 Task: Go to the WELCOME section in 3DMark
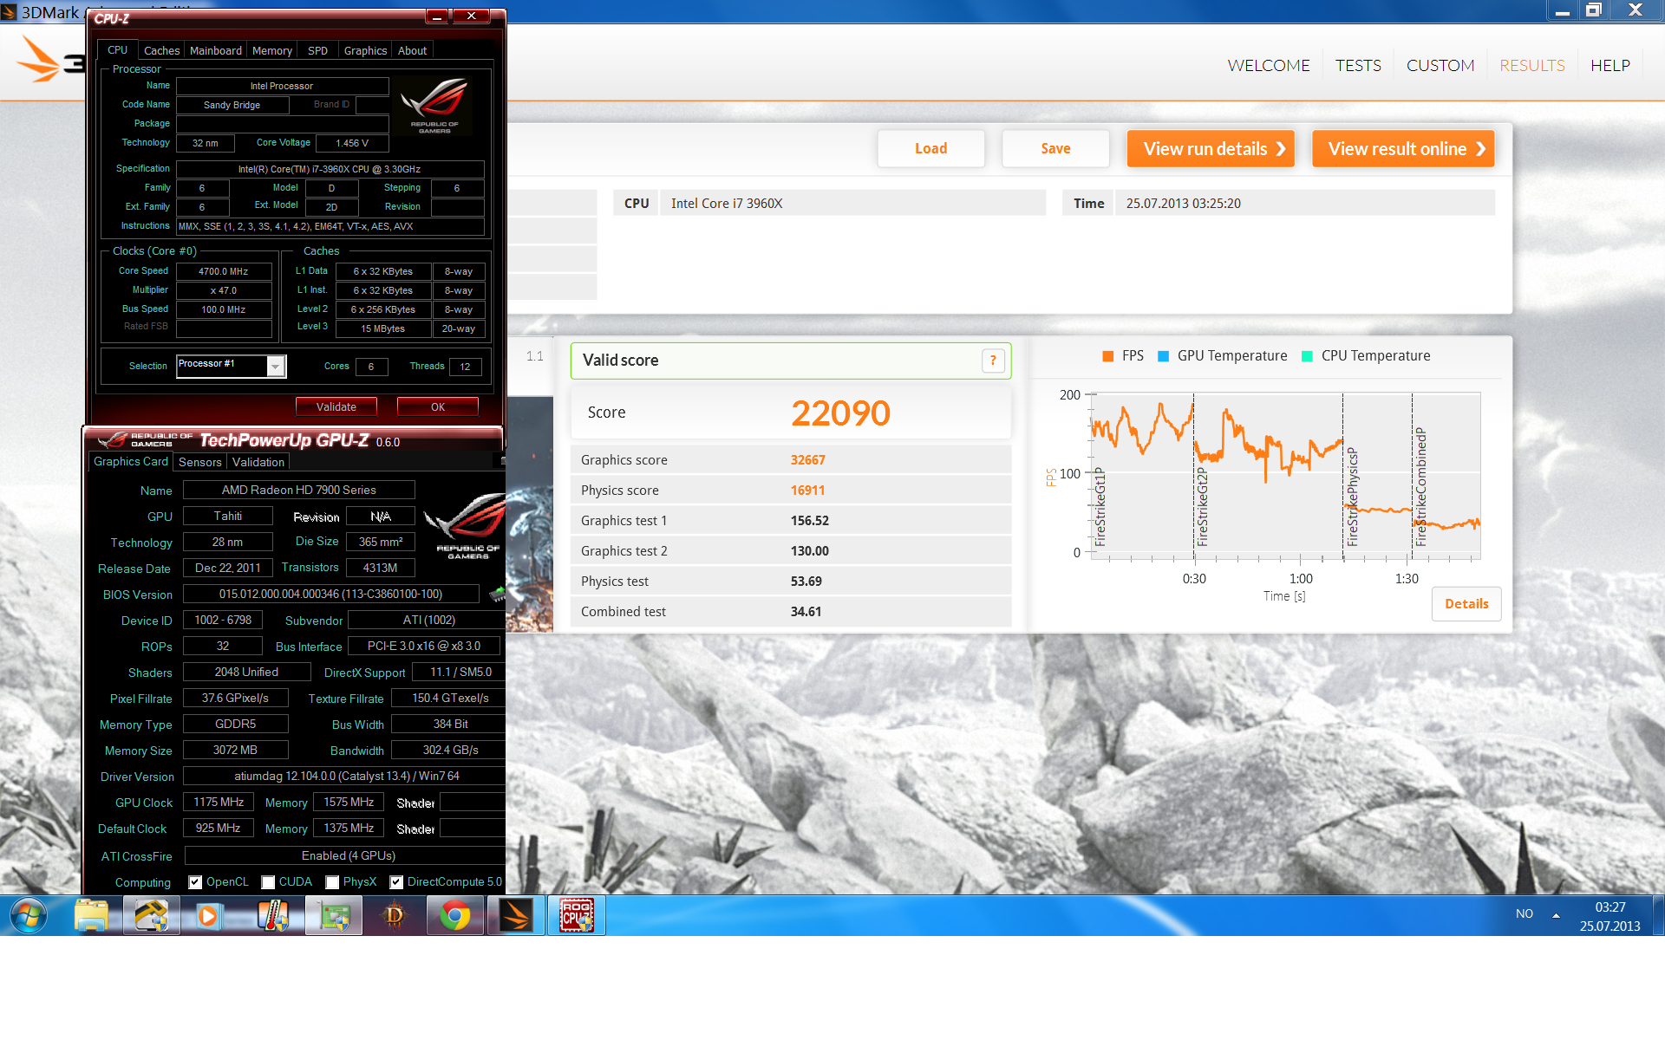tap(1268, 66)
